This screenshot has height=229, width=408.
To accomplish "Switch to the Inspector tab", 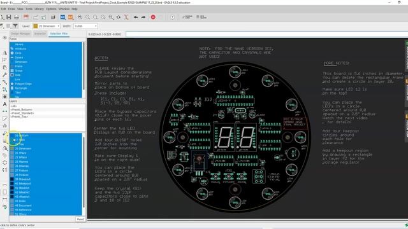I will click(x=40, y=34).
